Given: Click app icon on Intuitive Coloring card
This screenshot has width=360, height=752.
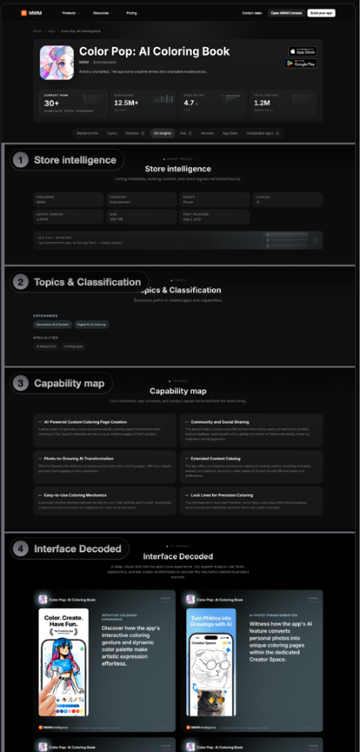Looking at the screenshot, I should (x=43, y=600).
